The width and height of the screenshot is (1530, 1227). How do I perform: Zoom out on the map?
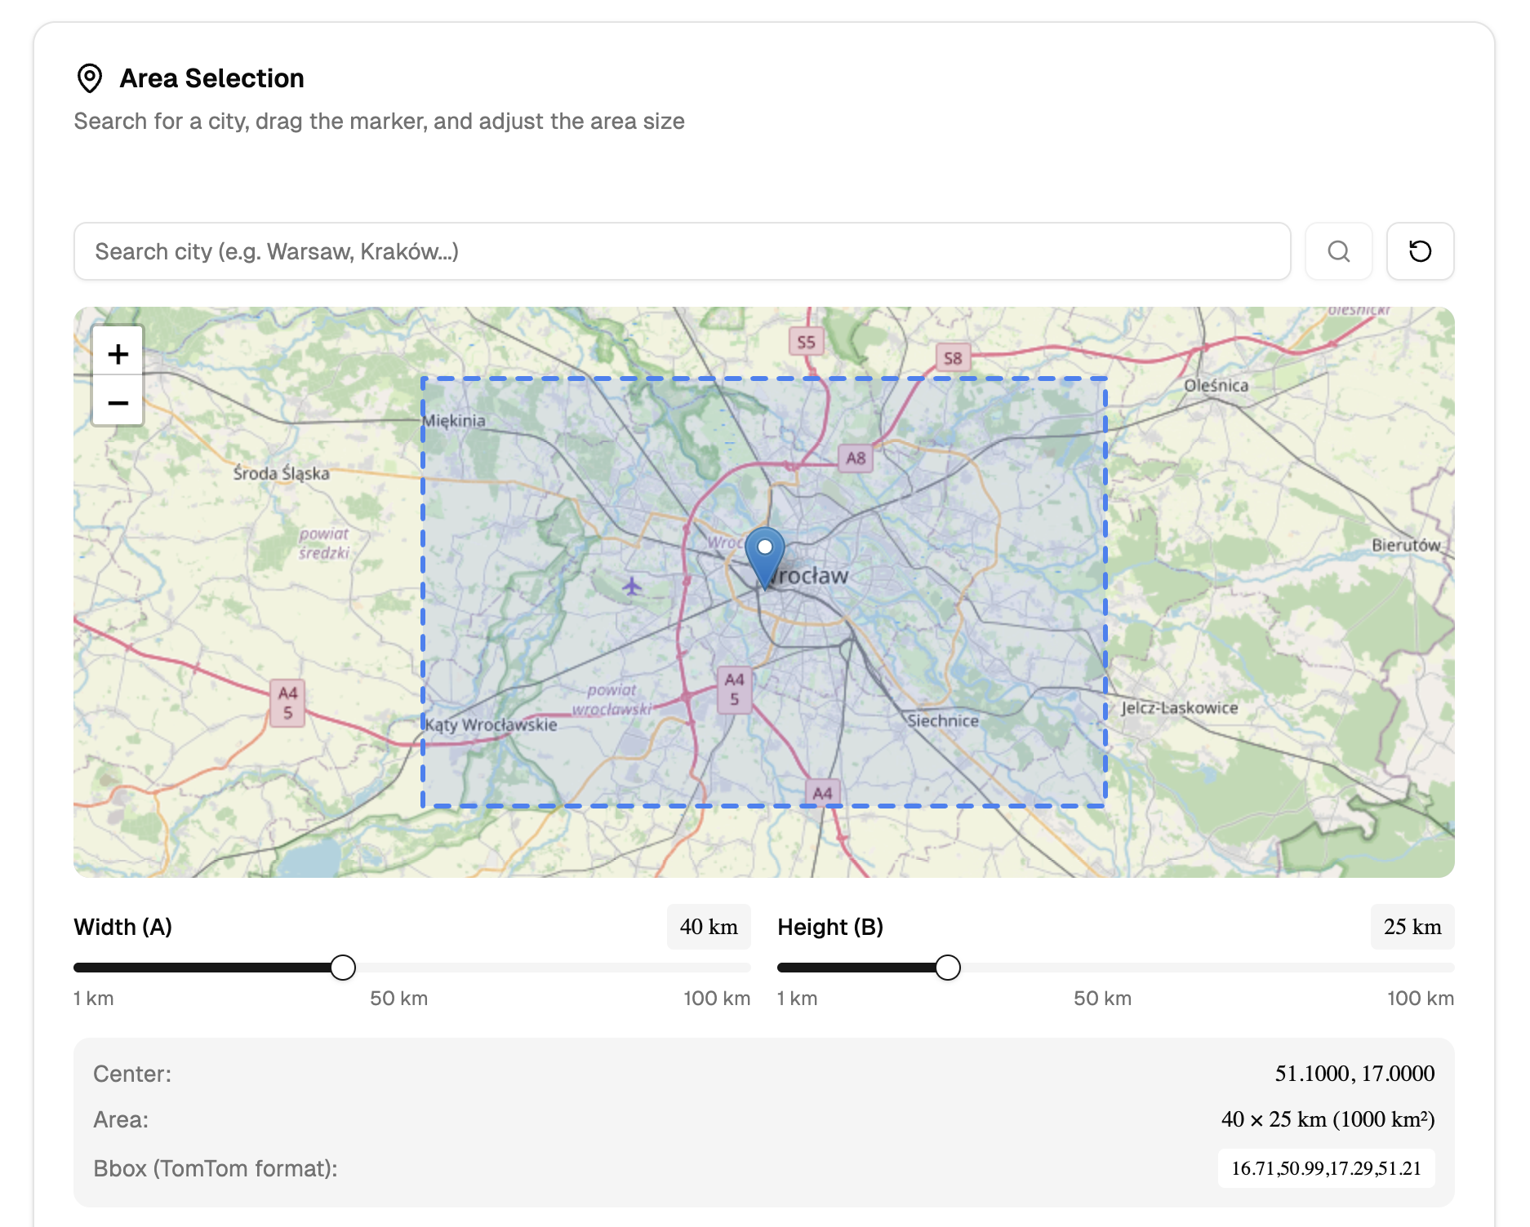click(x=118, y=403)
